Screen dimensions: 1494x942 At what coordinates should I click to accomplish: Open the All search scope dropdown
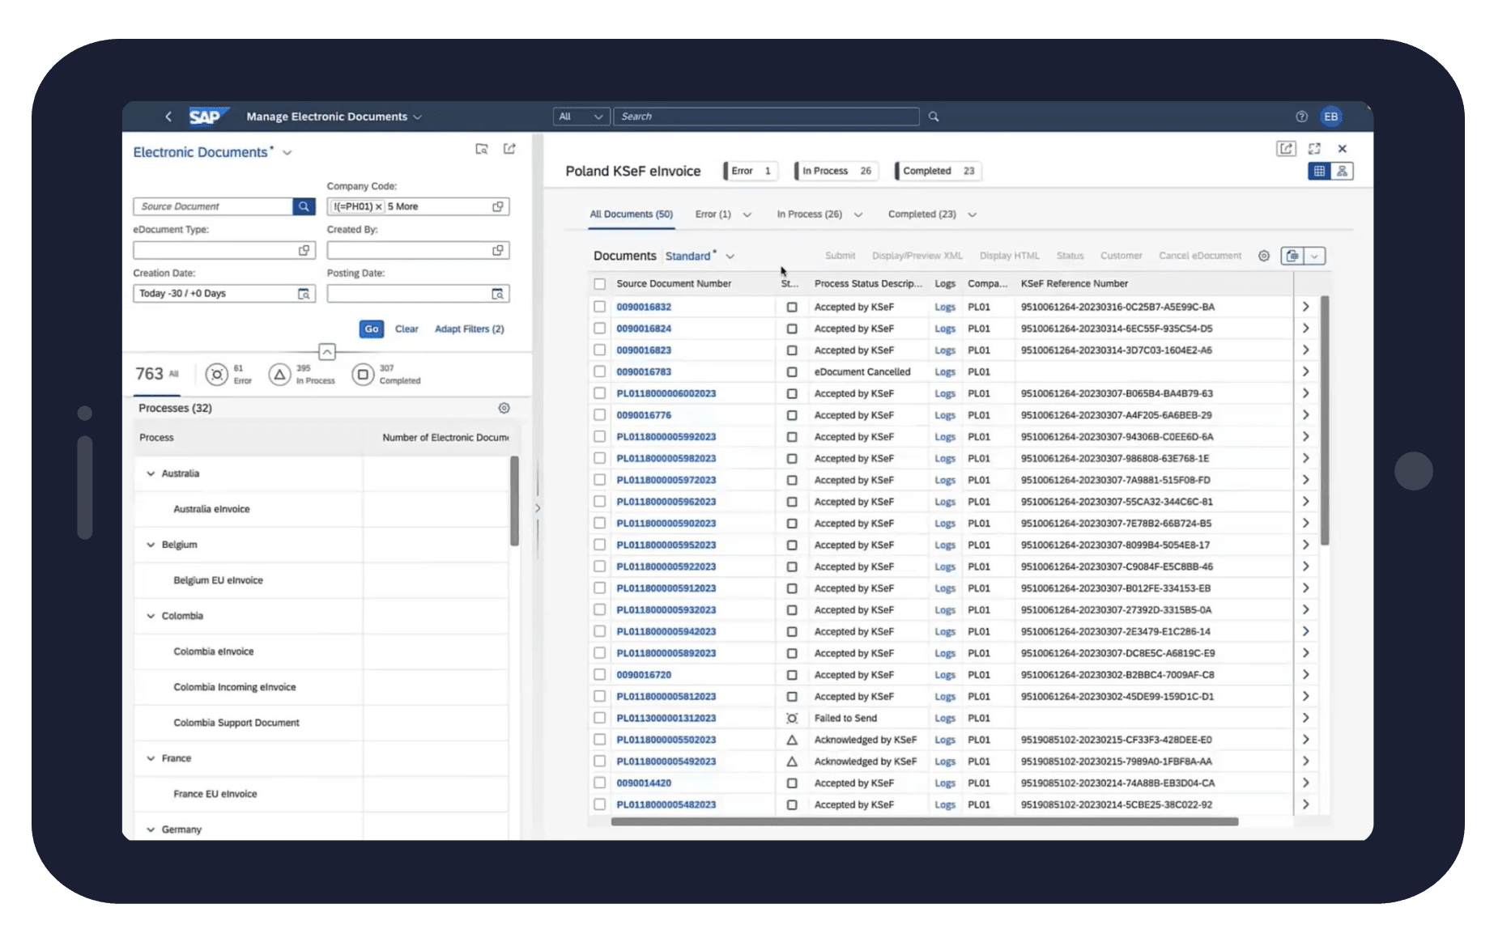581,117
